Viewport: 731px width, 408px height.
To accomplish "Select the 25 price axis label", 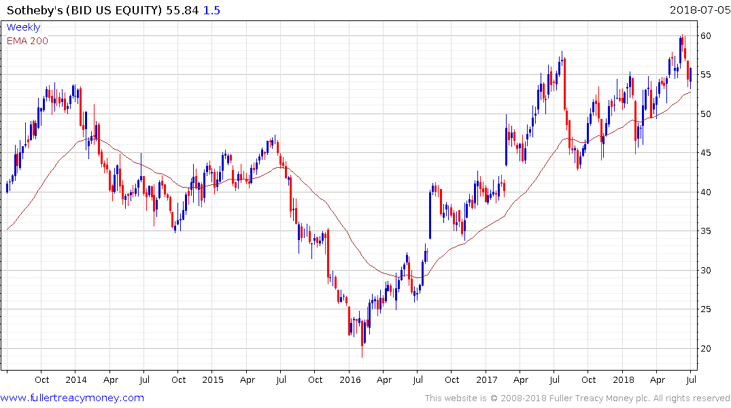I will 705,309.
